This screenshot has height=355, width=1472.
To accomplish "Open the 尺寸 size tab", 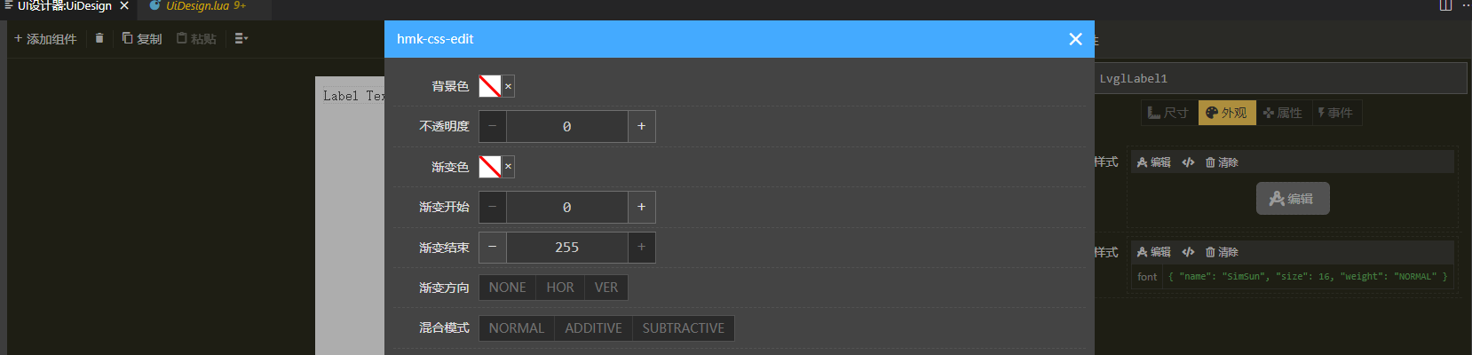I will [x=1167, y=113].
